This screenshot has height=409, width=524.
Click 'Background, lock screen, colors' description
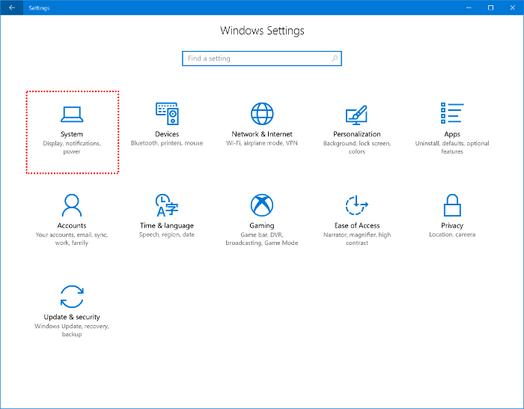tap(357, 148)
